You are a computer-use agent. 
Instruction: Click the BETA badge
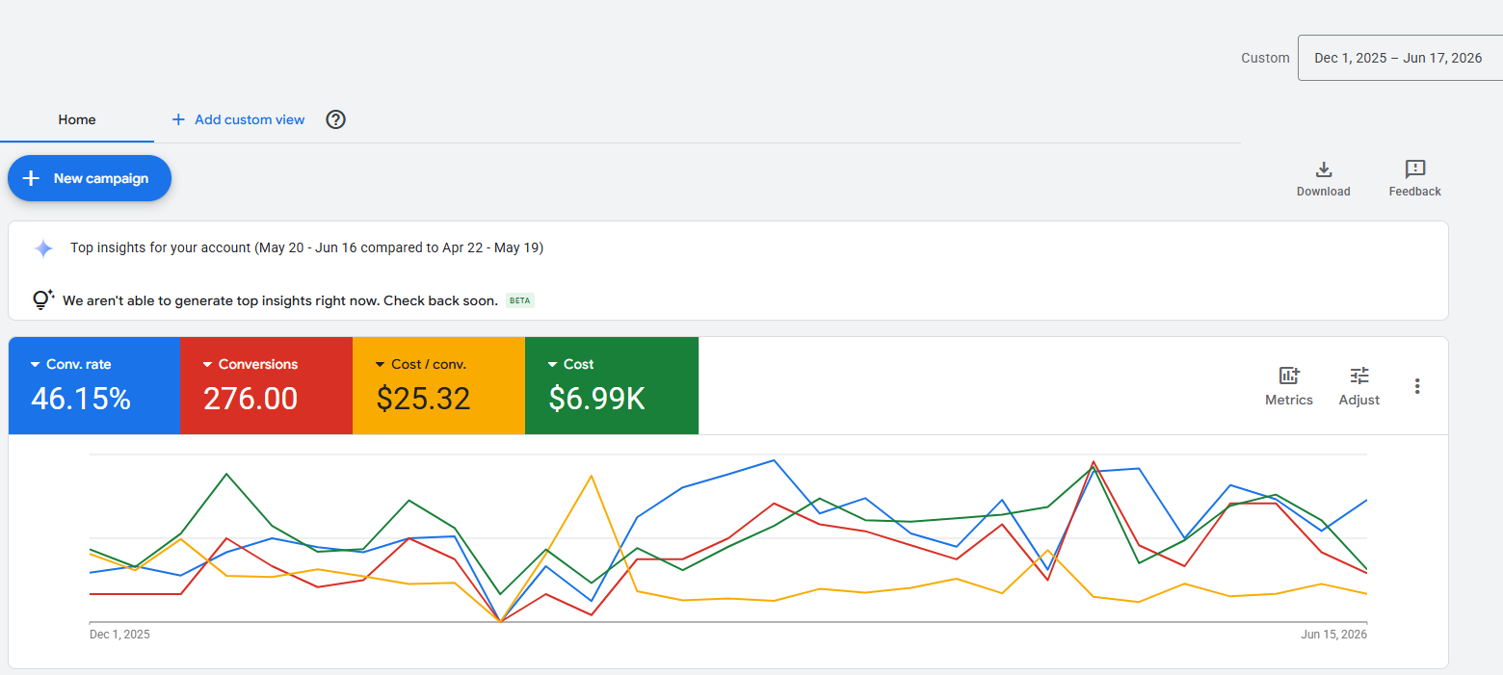pyautogui.click(x=520, y=300)
